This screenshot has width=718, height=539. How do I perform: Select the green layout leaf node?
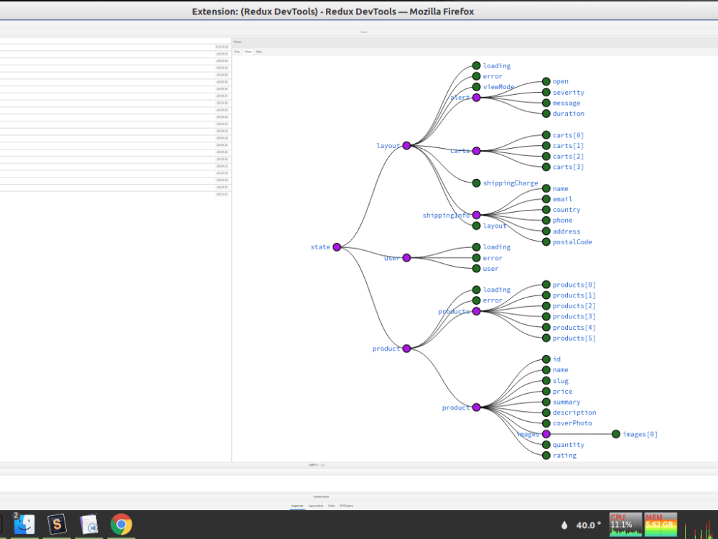pos(476,226)
